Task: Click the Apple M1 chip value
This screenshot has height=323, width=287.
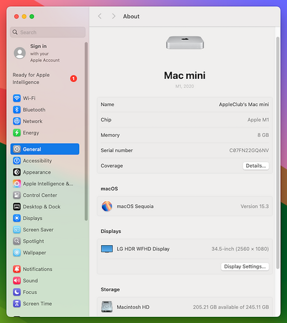Action: point(258,120)
